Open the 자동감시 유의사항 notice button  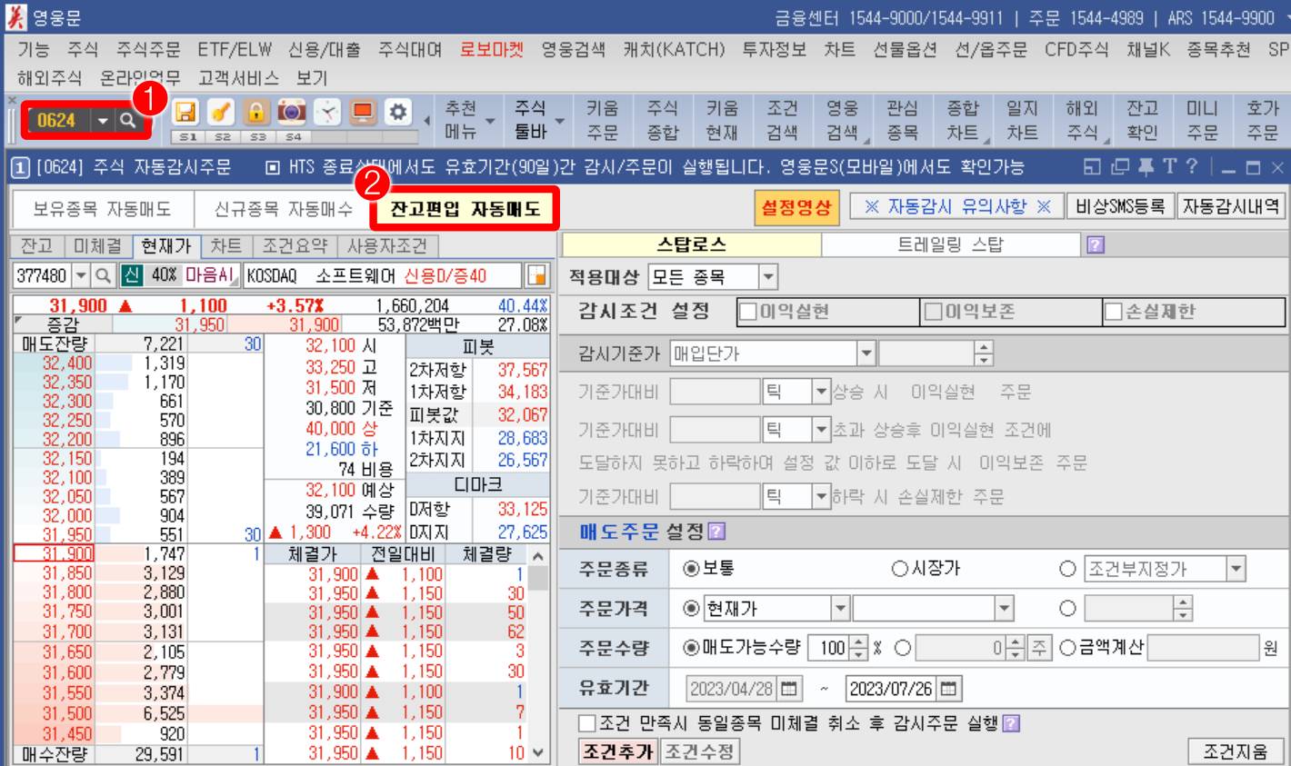[x=957, y=207]
